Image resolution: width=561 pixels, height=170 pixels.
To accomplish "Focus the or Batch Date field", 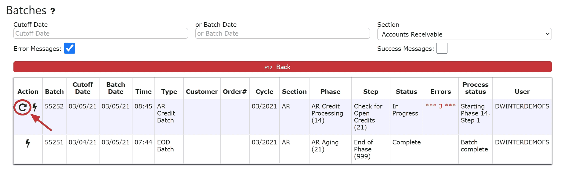I will [x=282, y=34].
